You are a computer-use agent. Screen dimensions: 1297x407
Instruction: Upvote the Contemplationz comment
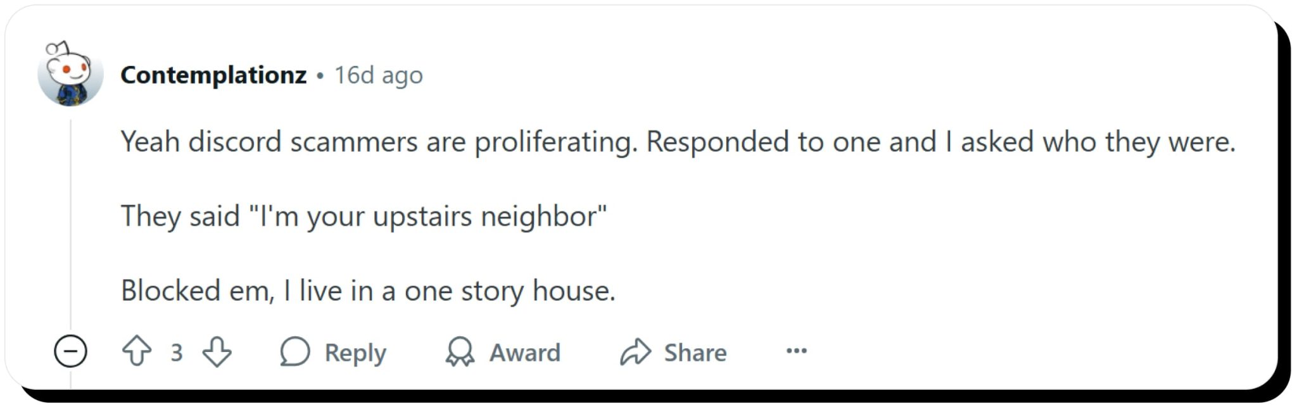coord(137,351)
